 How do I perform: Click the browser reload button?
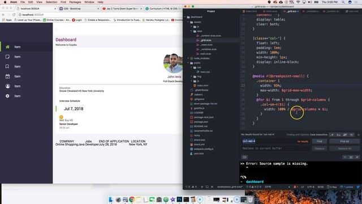tap(14, 15)
